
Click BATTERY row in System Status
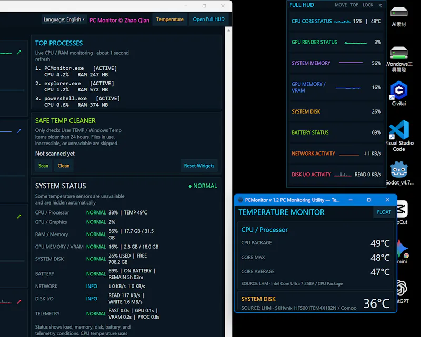(x=96, y=274)
